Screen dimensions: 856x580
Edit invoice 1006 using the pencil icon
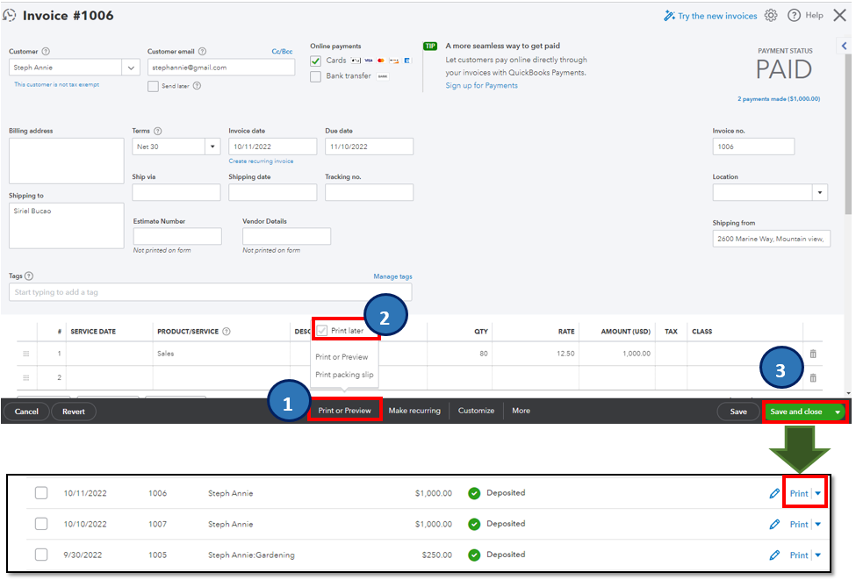[x=775, y=492]
